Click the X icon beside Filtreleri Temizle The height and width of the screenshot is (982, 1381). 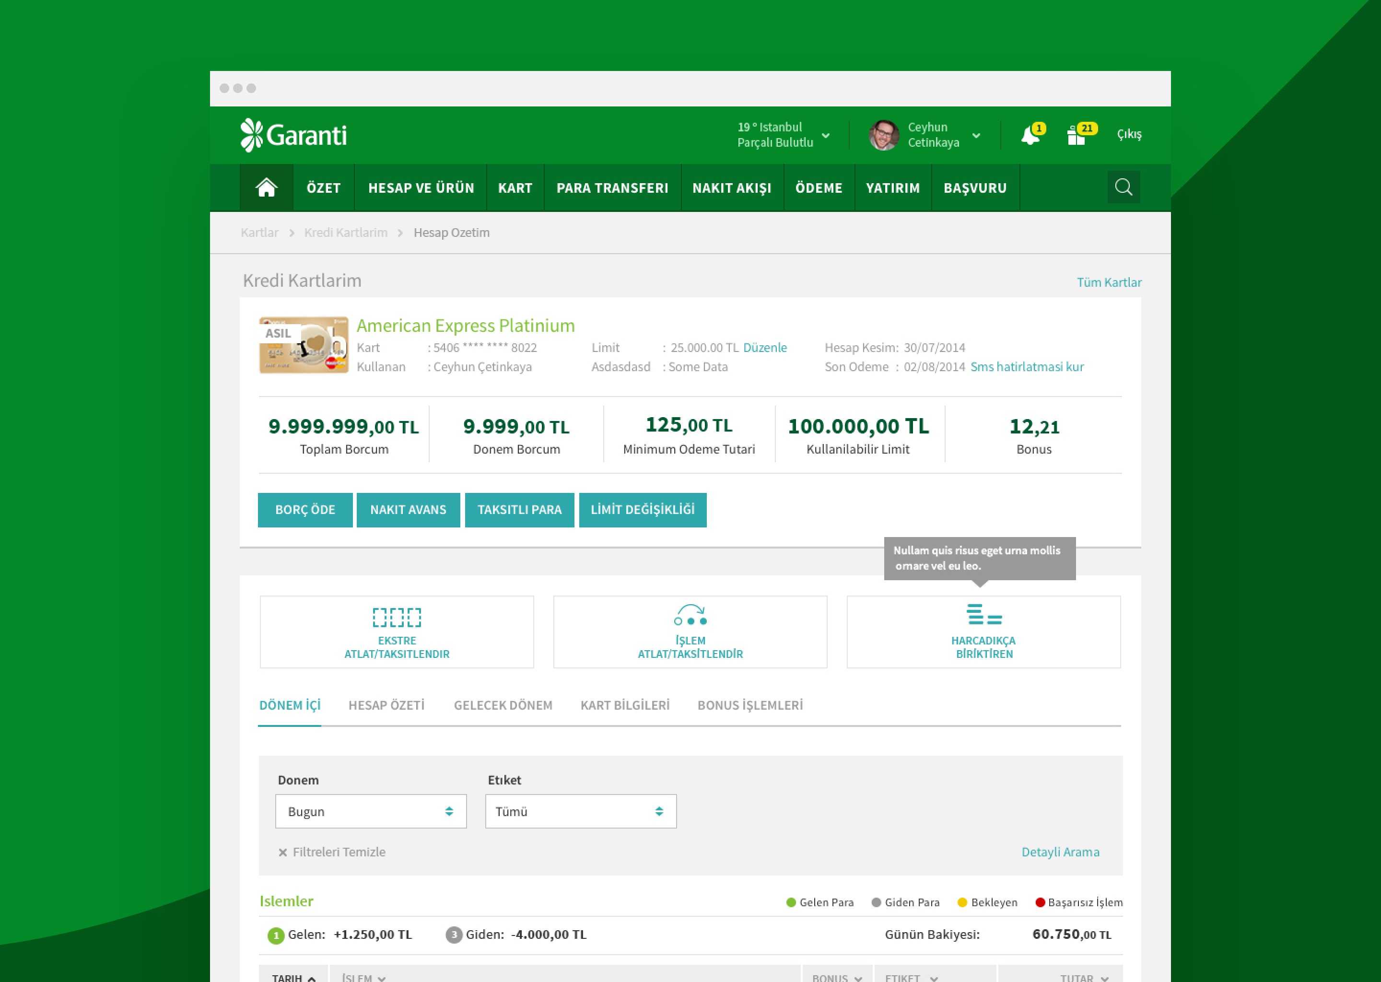(282, 853)
